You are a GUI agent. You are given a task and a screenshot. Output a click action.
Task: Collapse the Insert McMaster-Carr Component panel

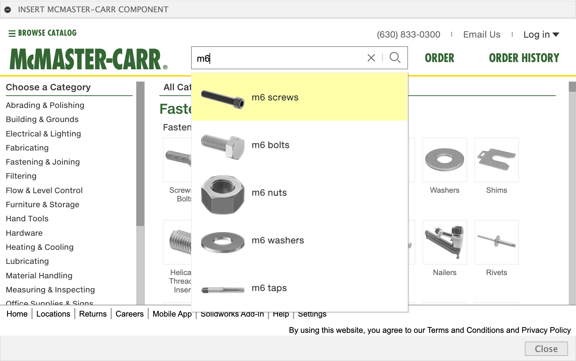(8, 10)
